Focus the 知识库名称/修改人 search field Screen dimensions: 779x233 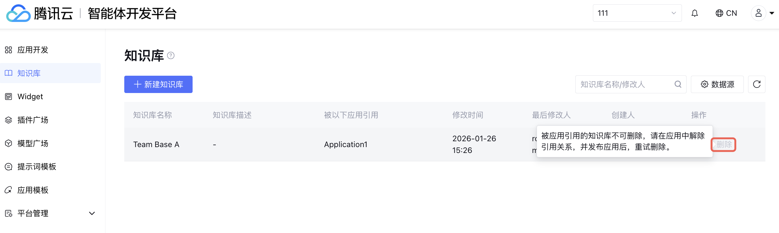(x=624, y=84)
